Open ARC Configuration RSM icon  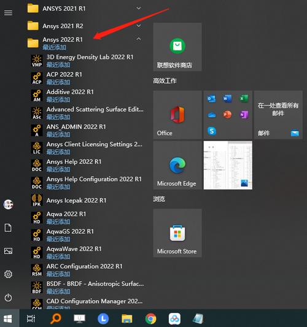[37, 271]
